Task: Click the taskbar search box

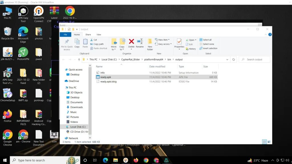Action: pyautogui.click(x=45, y=160)
